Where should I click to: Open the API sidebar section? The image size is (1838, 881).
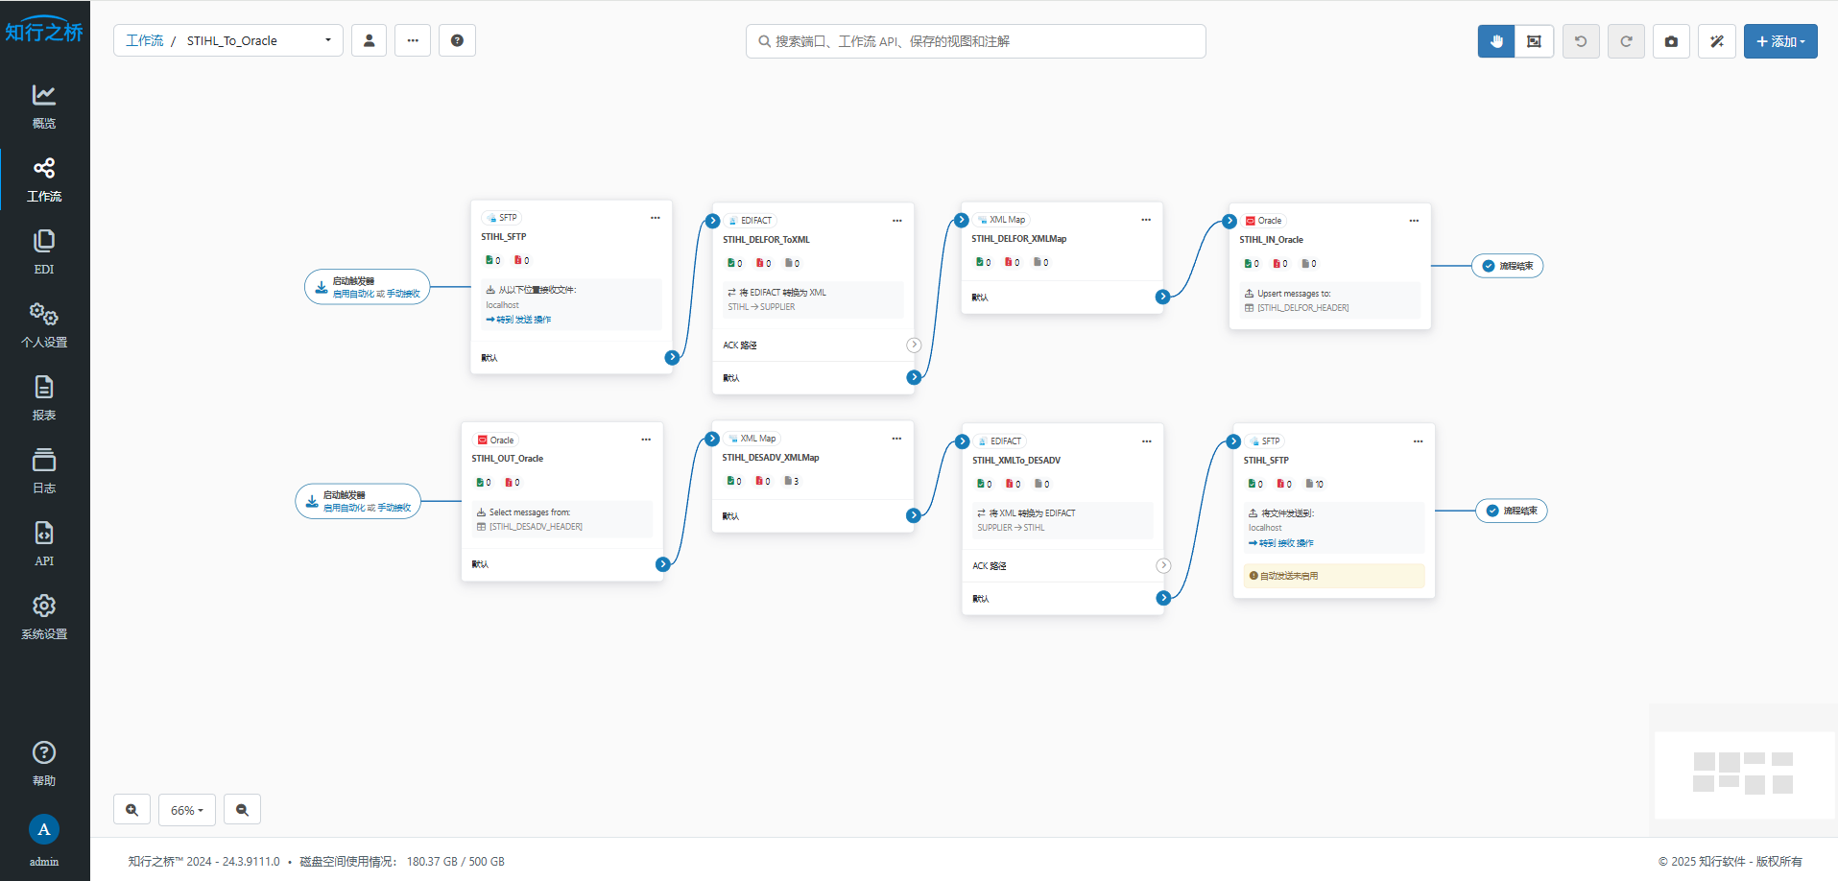pyautogui.click(x=44, y=545)
